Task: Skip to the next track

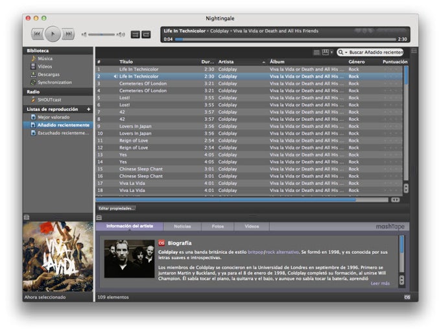Action: pos(68,34)
